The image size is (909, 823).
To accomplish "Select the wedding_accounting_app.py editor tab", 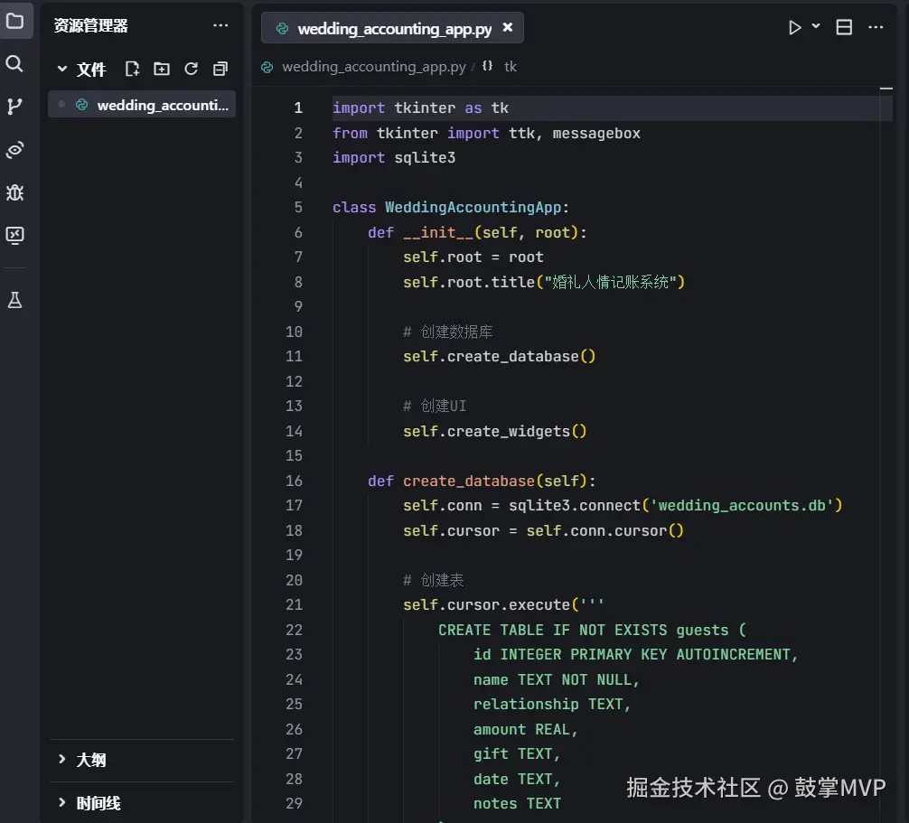I will pyautogui.click(x=392, y=28).
